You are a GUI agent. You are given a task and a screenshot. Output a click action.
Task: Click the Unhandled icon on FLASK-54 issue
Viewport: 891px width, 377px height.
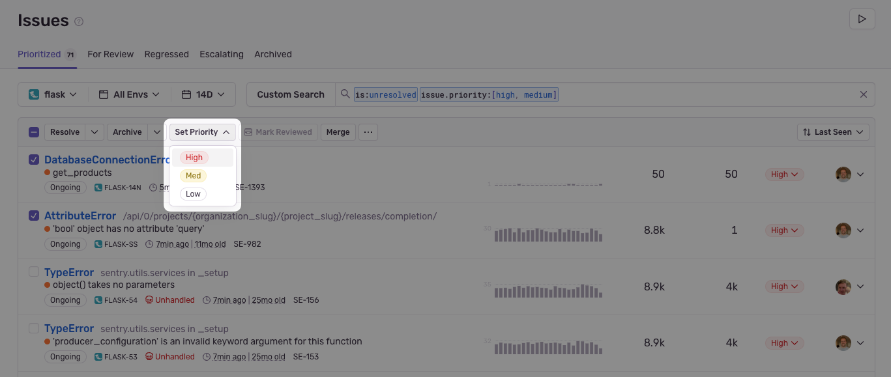149,300
